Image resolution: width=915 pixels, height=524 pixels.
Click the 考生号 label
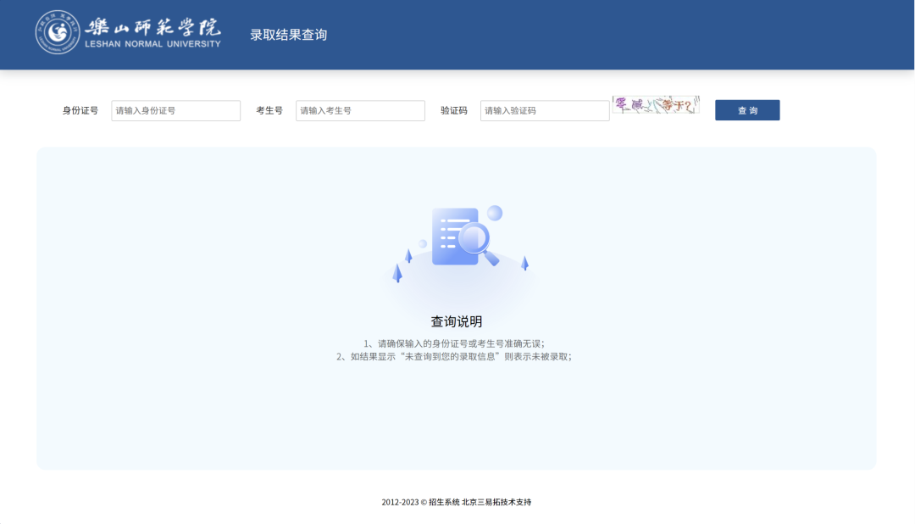pyautogui.click(x=269, y=110)
